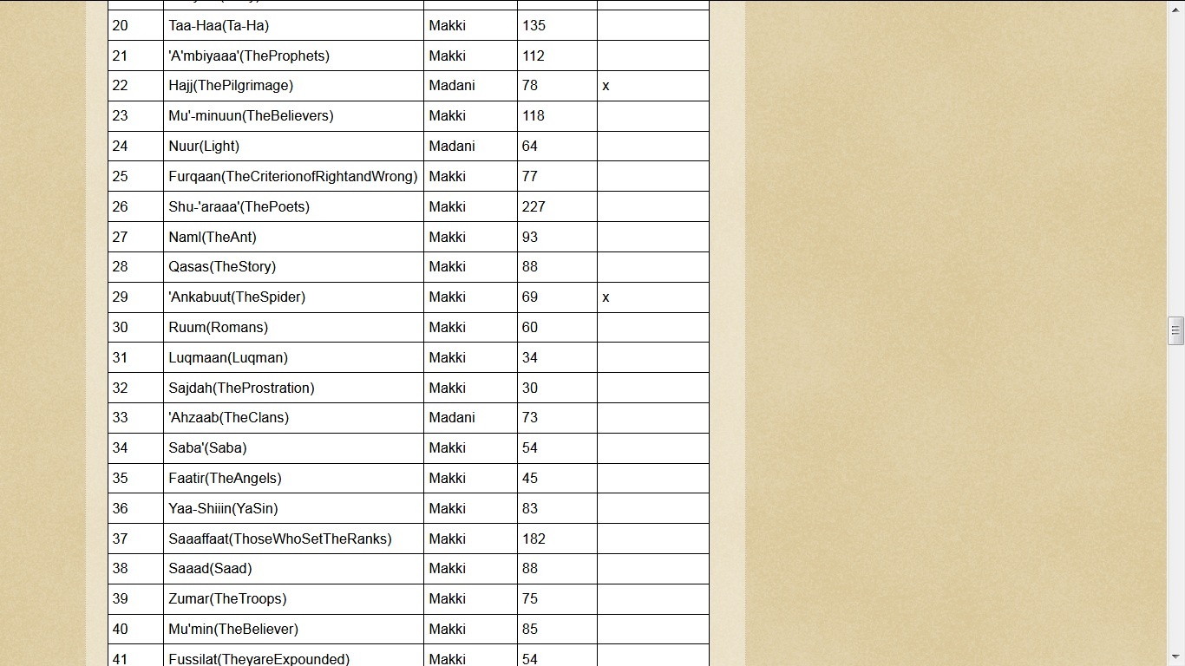Click verse count 118 in Mu'-minuun row
The height and width of the screenshot is (666, 1185).
(x=534, y=116)
